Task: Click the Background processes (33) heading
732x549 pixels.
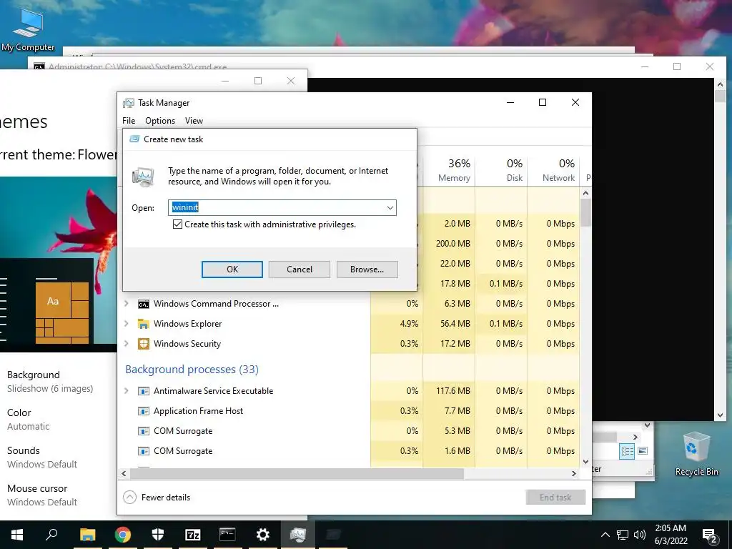Action: tap(192, 370)
